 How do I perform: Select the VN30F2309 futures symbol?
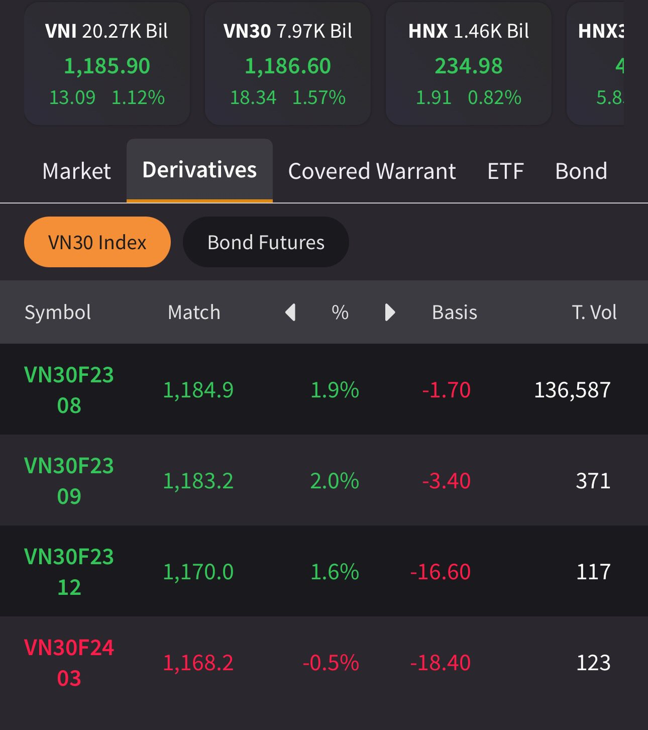pyautogui.click(x=69, y=481)
